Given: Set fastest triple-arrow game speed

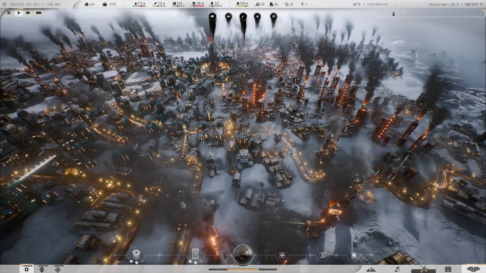Looking at the screenshot, I should pyautogui.click(x=39, y=13).
